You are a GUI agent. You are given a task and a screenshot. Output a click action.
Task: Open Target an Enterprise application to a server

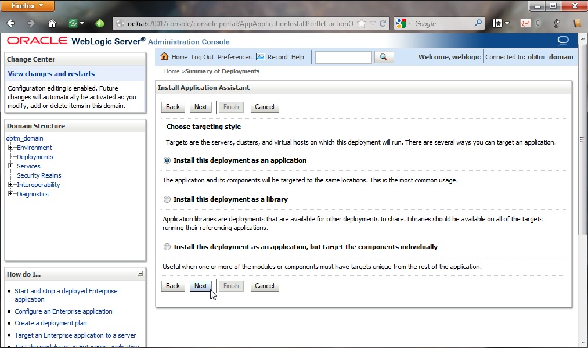tap(75, 335)
